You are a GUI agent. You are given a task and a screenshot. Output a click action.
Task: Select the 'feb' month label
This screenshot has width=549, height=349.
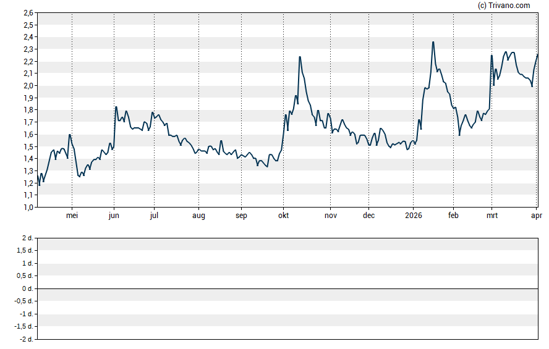click(x=453, y=216)
